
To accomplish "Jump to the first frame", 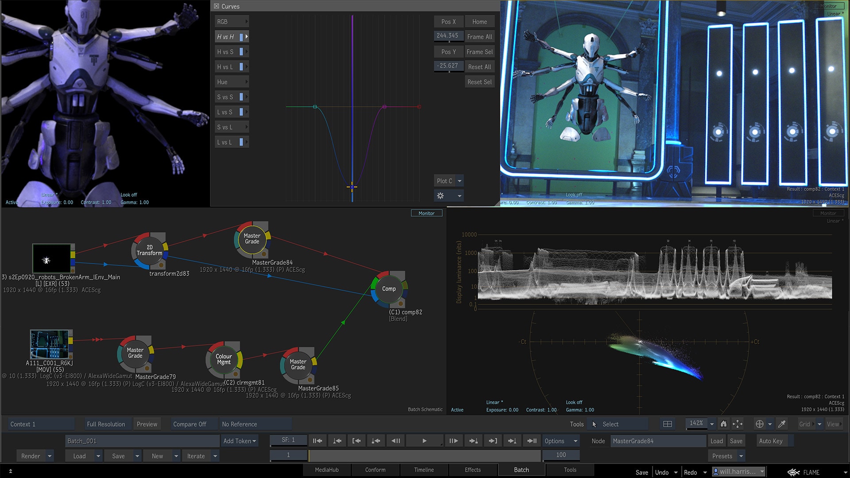I will pyautogui.click(x=317, y=441).
